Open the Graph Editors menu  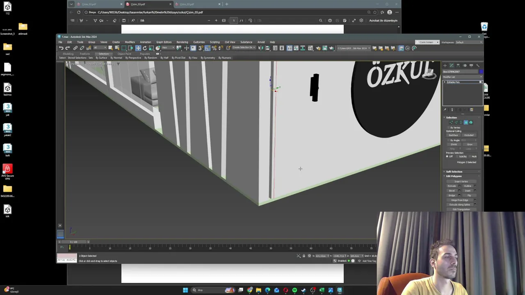[164, 42]
